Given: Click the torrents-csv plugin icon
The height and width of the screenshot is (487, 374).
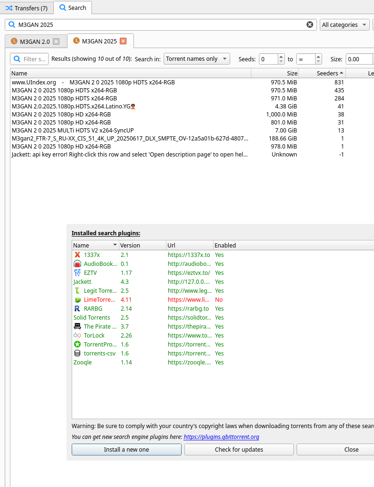Looking at the screenshot, I should (77, 354).
